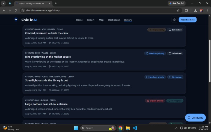Click Medium priority badge on CF-DEMO-0002
The image size is (211, 132).
tap(155, 77)
